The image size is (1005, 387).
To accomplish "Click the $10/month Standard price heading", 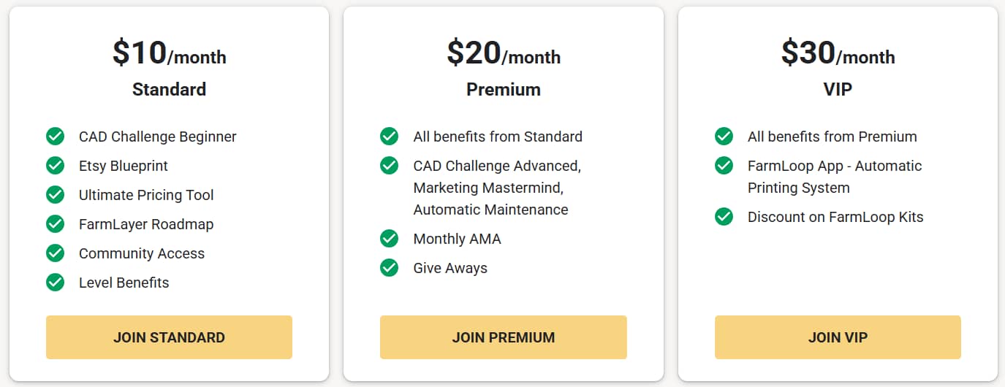I will [169, 54].
